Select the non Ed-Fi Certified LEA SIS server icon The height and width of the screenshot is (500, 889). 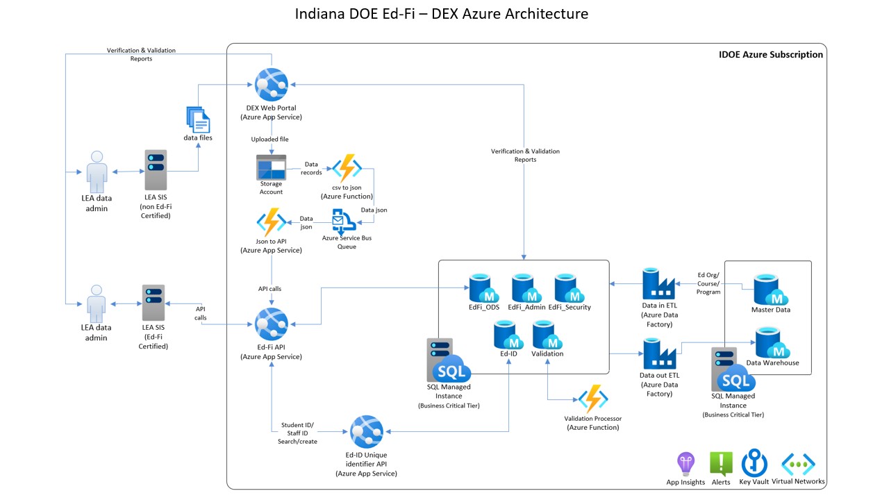coord(156,171)
